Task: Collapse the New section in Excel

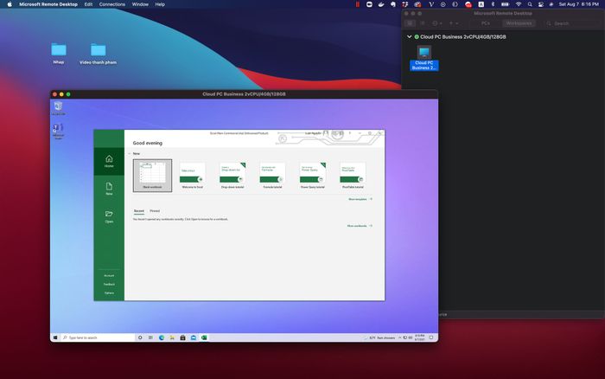Action: [130, 154]
